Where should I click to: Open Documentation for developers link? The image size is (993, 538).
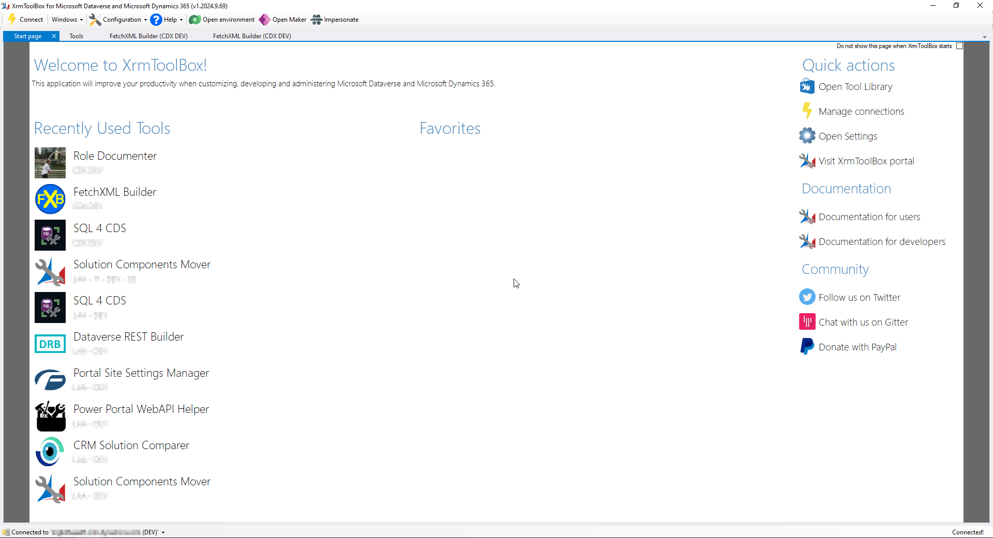pos(882,242)
